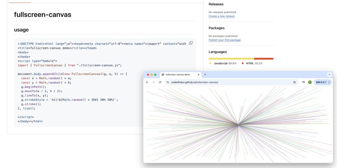Open the media controls icon

[303, 82]
